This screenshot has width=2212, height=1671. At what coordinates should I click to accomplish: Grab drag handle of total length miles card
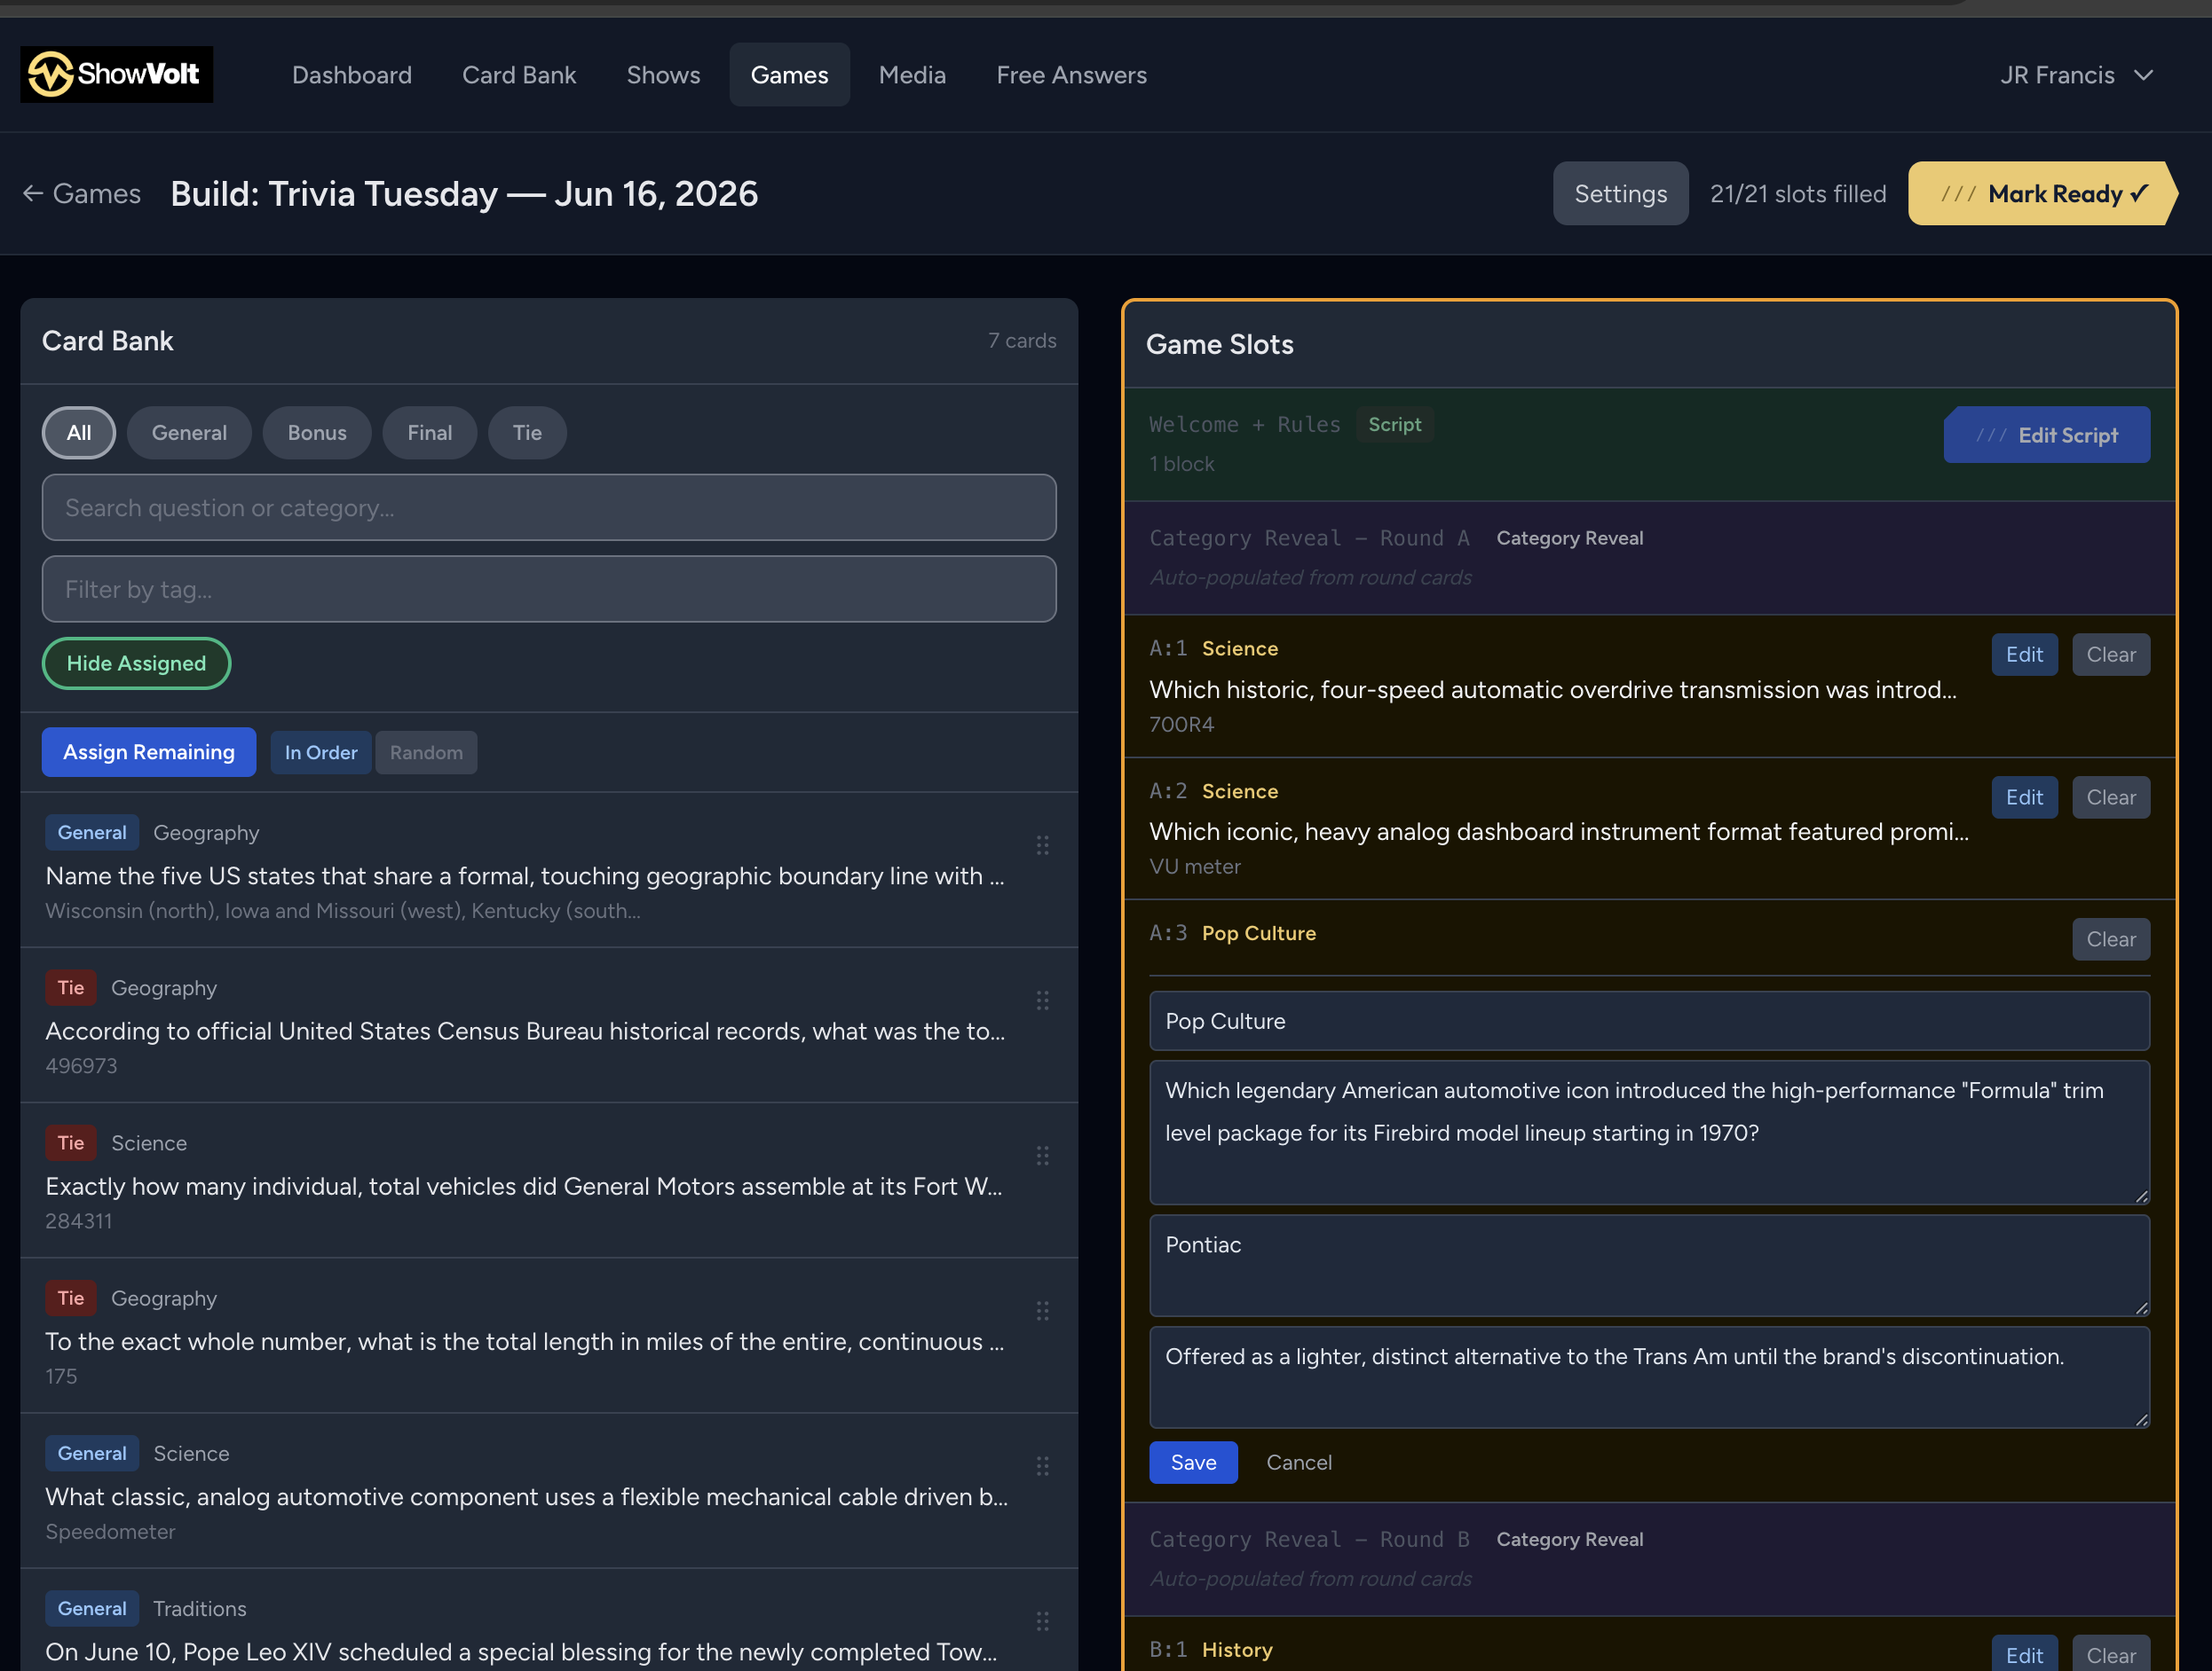pyautogui.click(x=1042, y=1310)
